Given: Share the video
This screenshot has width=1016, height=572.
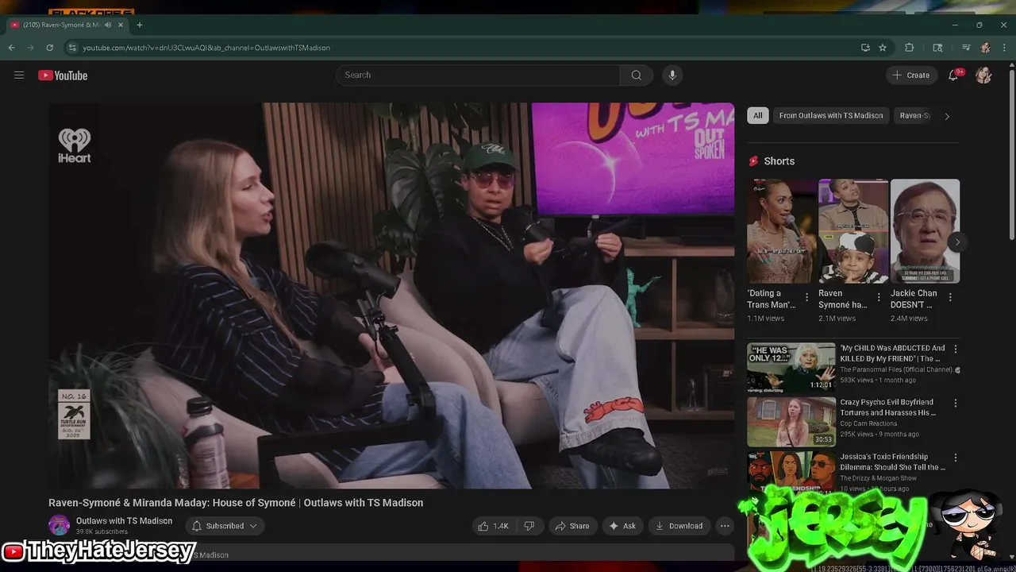Looking at the screenshot, I should [572, 526].
